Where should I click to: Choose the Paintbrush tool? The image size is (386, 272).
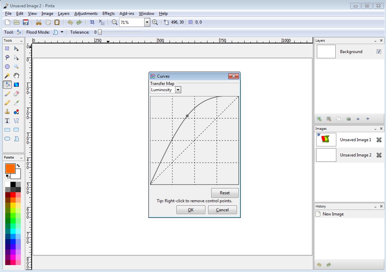7,93
